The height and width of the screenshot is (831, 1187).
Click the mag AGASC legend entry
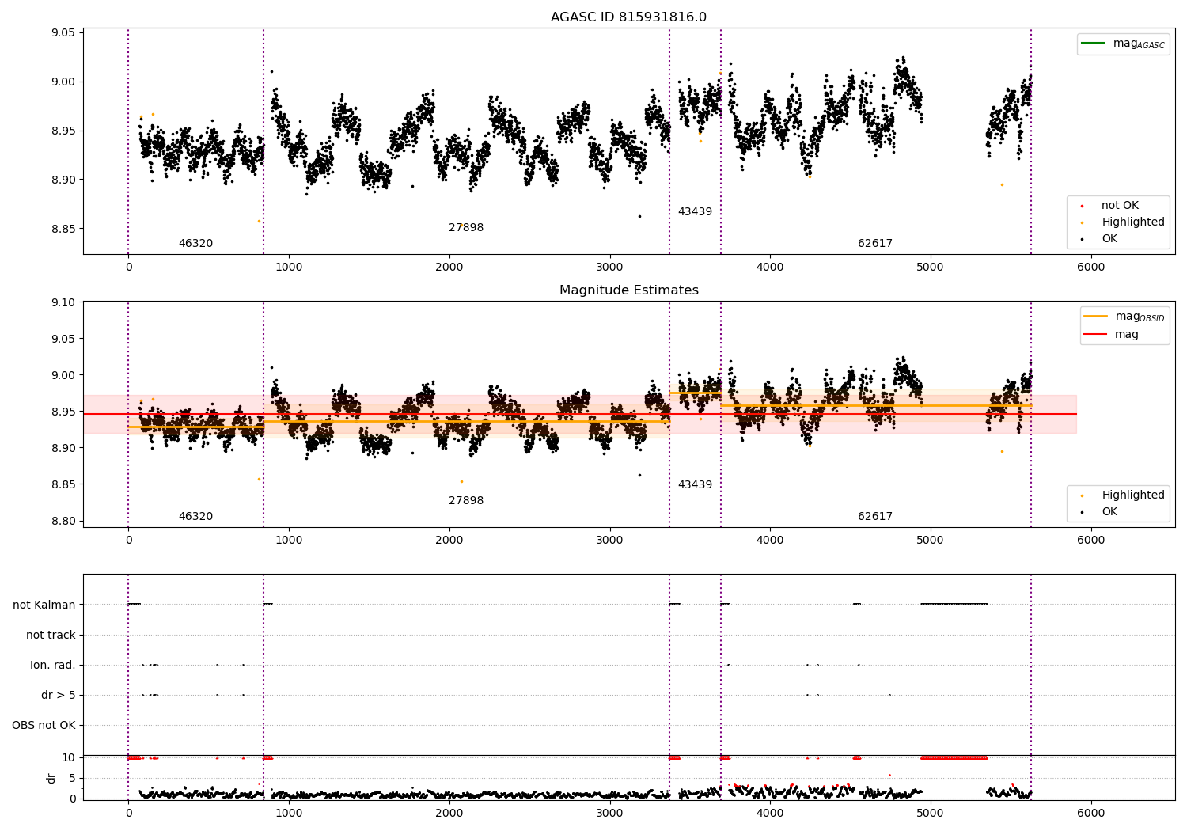(1123, 44)
